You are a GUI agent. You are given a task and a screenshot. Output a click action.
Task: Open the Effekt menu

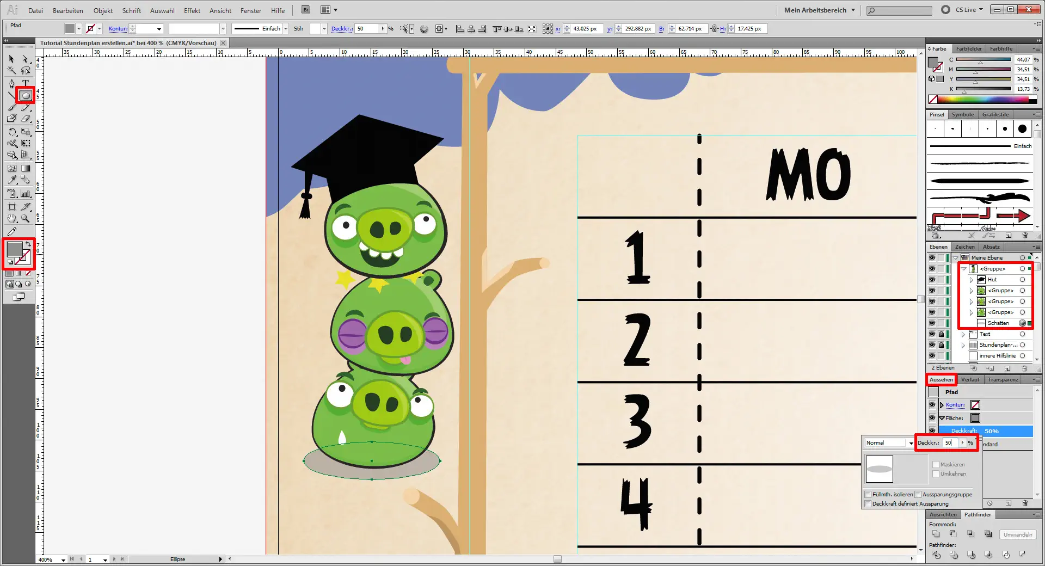coord(192,10)
